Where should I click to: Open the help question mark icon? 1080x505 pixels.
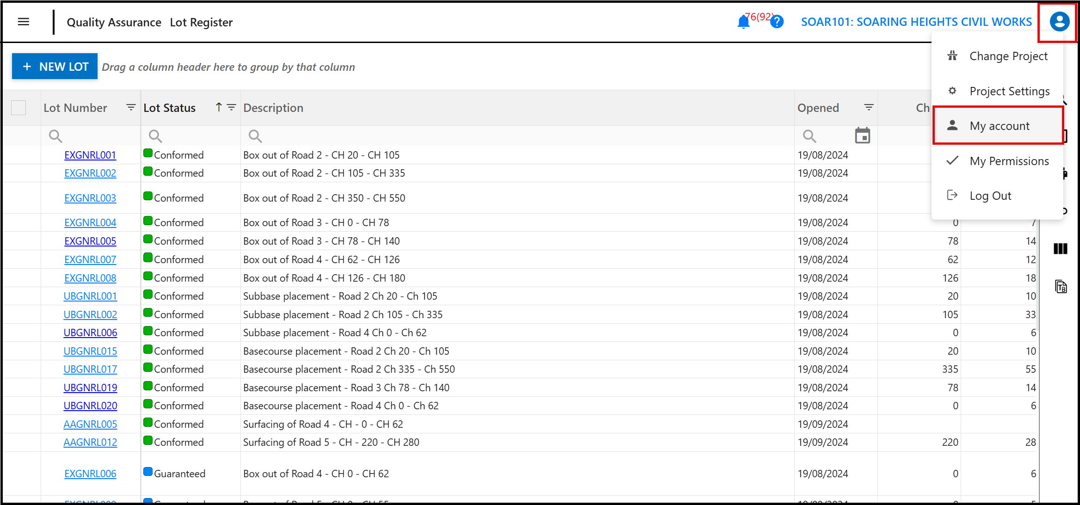pos(777,22)
